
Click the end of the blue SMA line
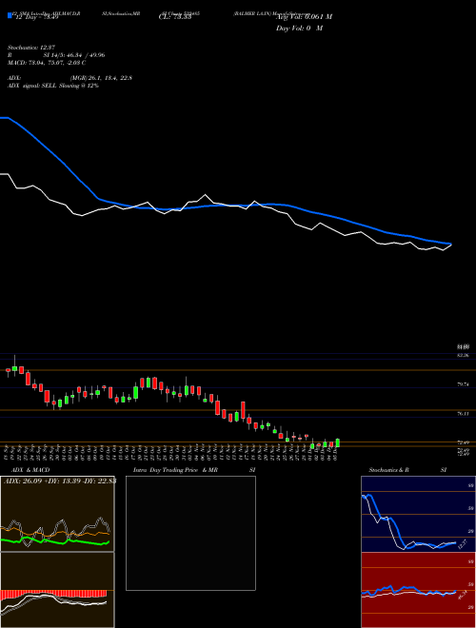[x=450, y=244]
